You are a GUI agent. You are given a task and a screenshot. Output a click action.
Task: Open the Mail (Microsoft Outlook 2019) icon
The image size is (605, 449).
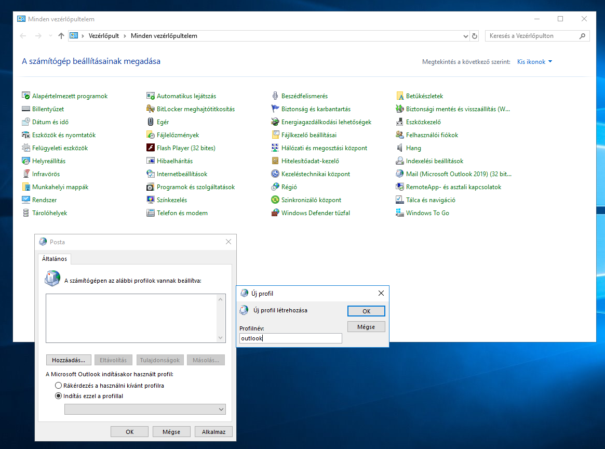(400, 174)
